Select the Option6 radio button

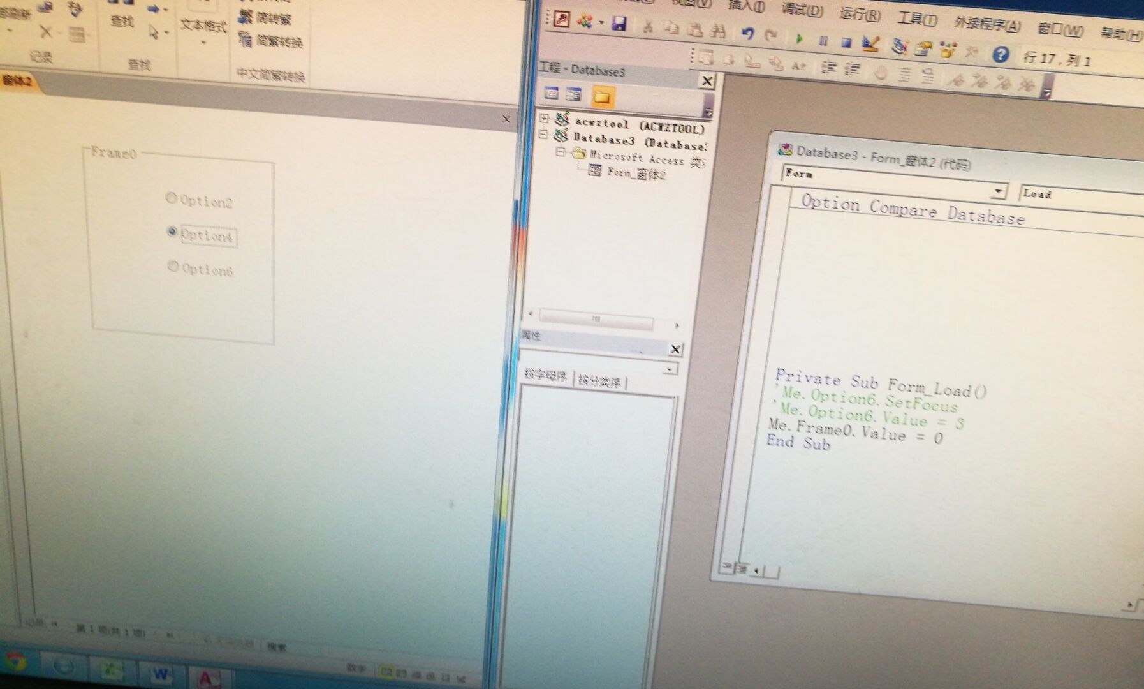tap(173, 265)
